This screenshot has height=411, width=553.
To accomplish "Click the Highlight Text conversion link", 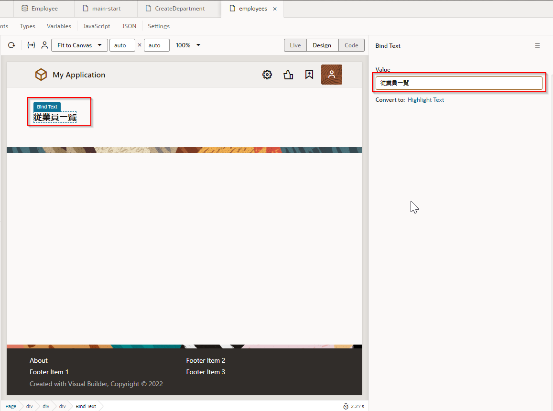I will [426, 100].
